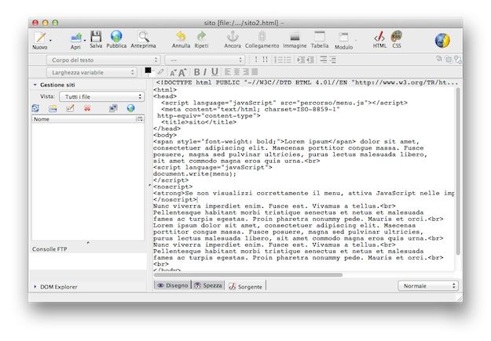Click the document.write(menu); line

pyautogui.click(x=195, y=174)
